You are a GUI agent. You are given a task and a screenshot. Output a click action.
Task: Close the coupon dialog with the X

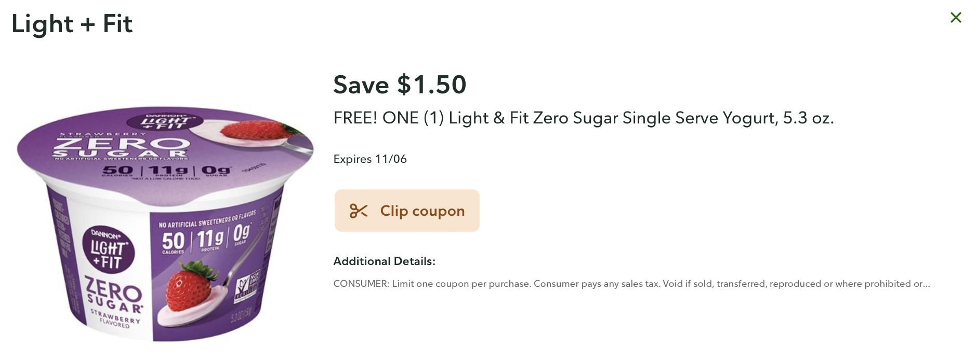pyautogui.click(x=955, y=18)
